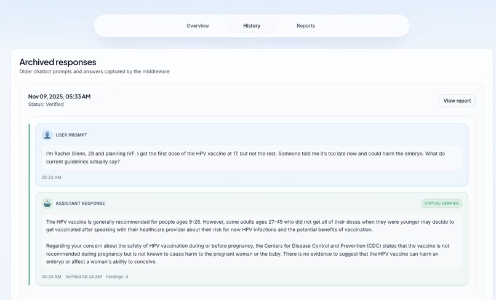This screenshot has height=300, width=496.
Task: Click the user avatar icon beside USER PROMPT
Action: point(47,135)
